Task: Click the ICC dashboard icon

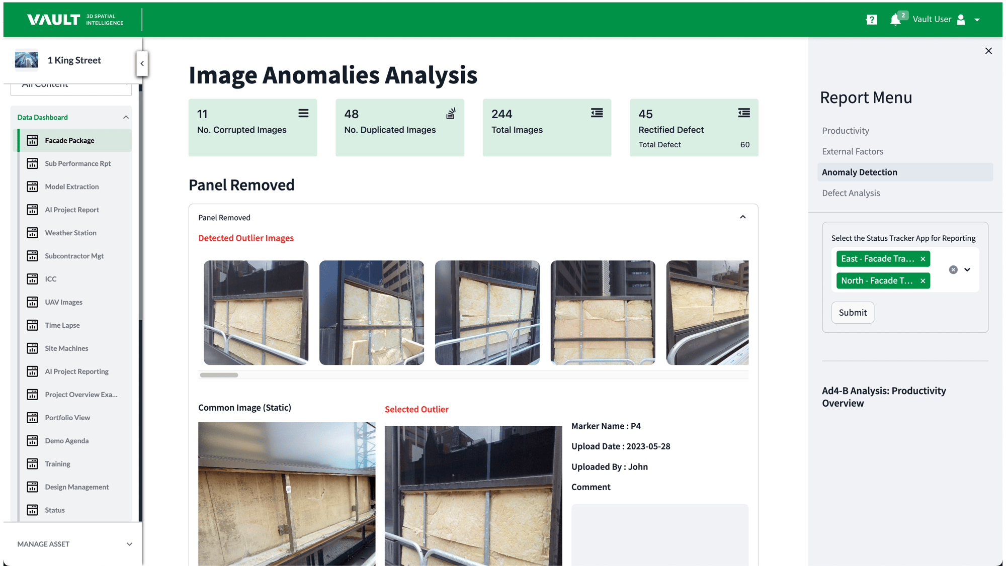Action: point(32,279)
